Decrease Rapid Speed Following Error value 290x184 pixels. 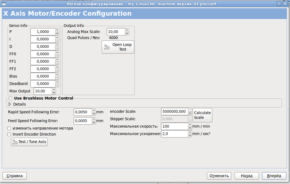[94, 114]
